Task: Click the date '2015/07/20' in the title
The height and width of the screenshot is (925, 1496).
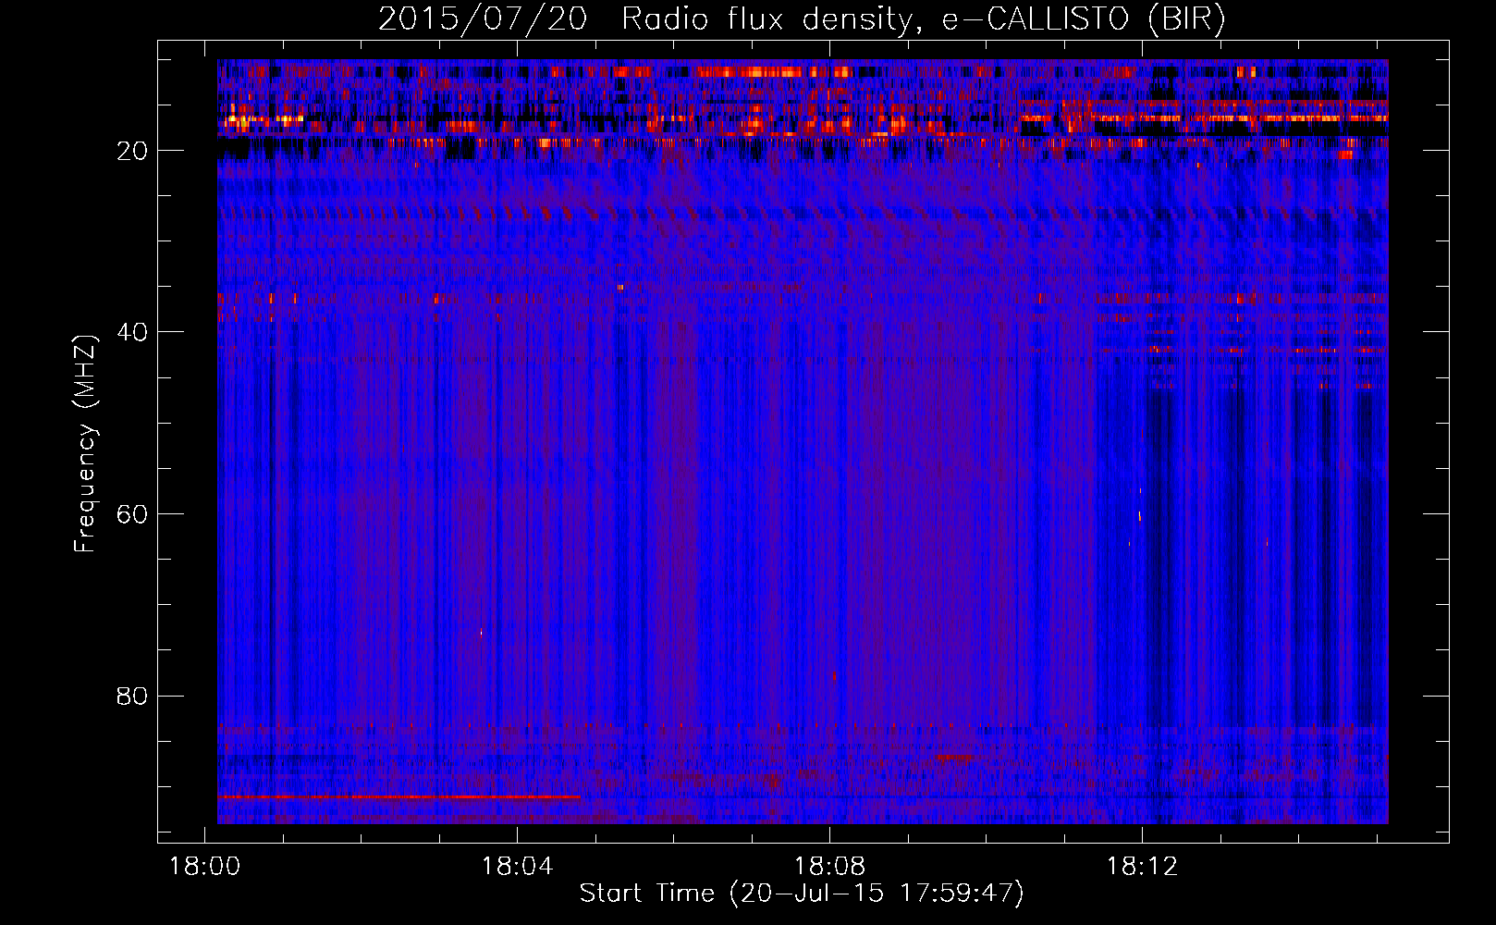Action: 483,19
